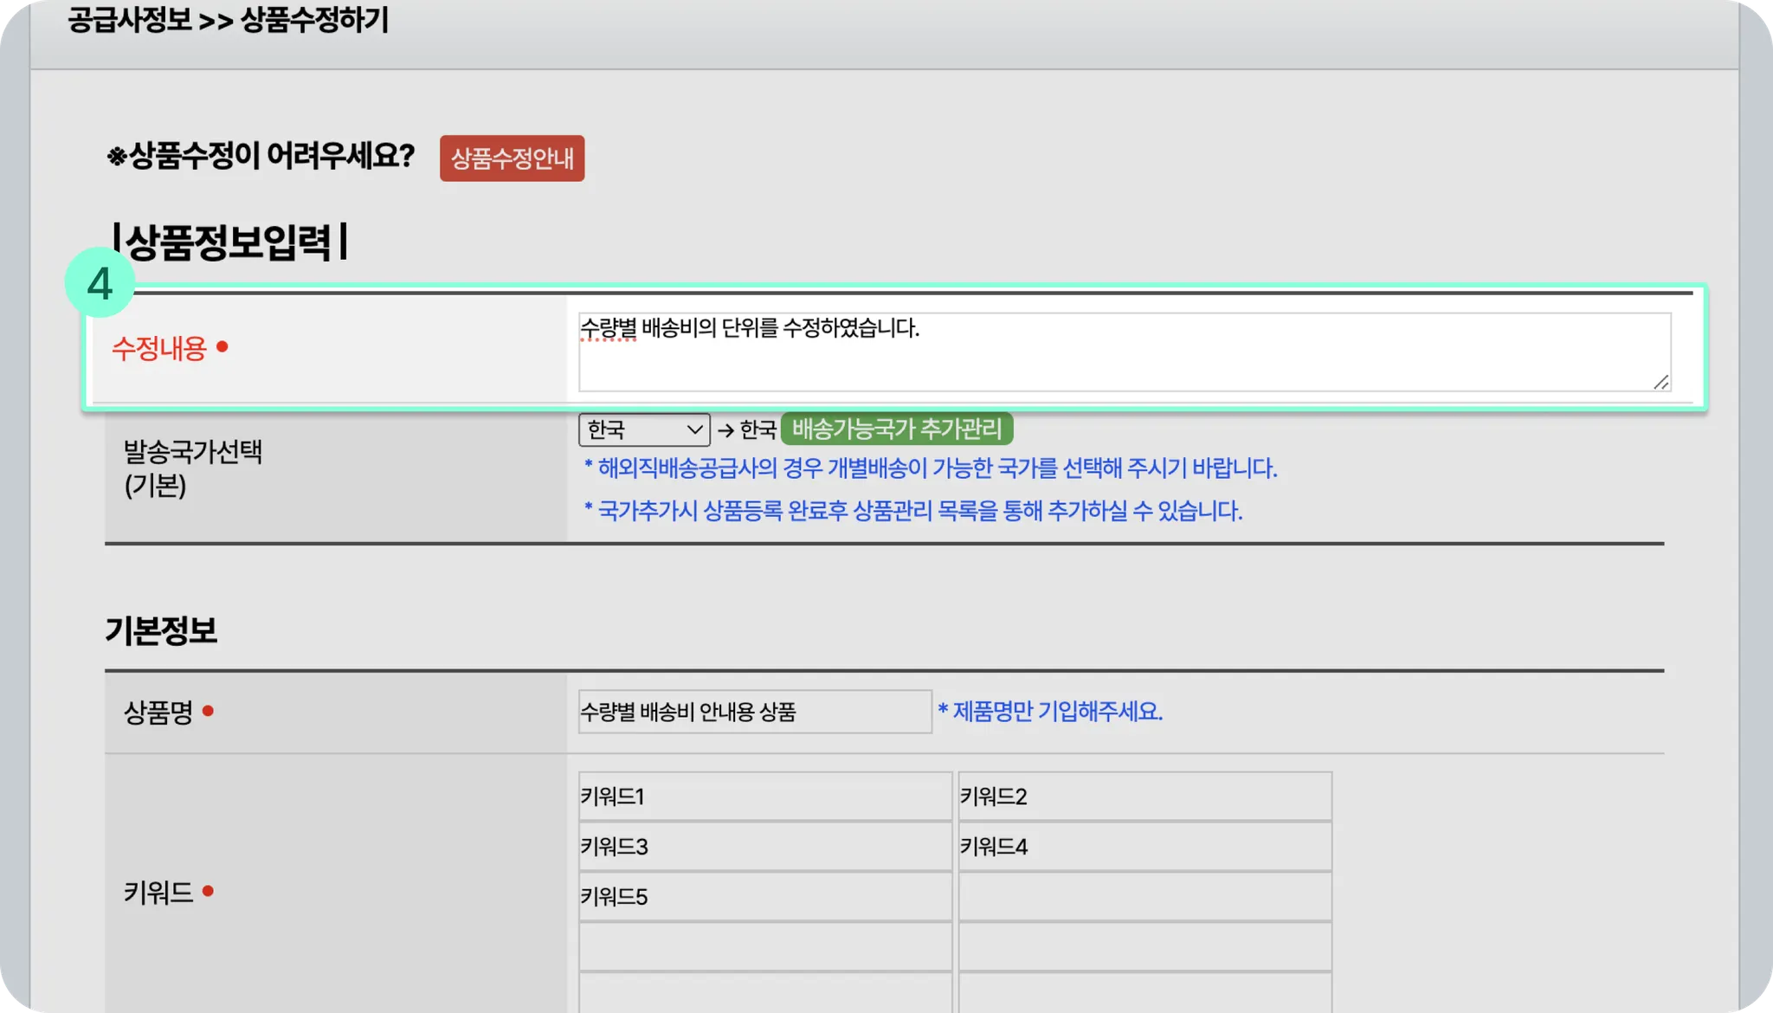Click 공급사정보 in the breadcrumb
1773x1013 pixels.
coord(130,20)
